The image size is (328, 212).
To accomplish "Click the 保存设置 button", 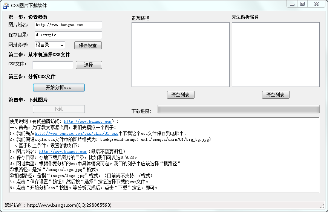I will click(x=88, y=45).
